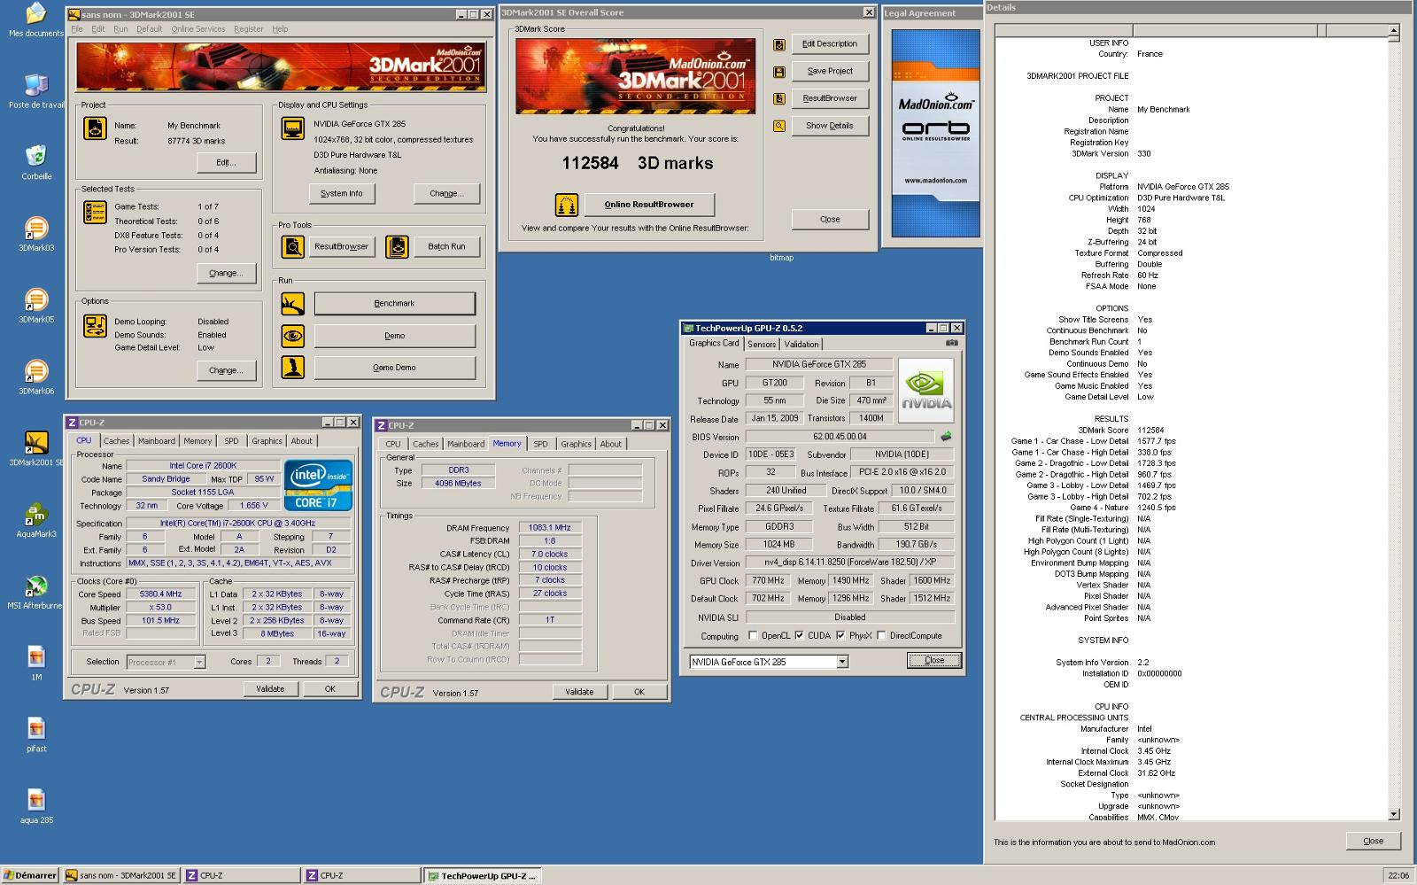This screenshot has width=1417, height=885.
Task: Switch to Mainboard tab in left CPU-Z
Action: point(157,441)
